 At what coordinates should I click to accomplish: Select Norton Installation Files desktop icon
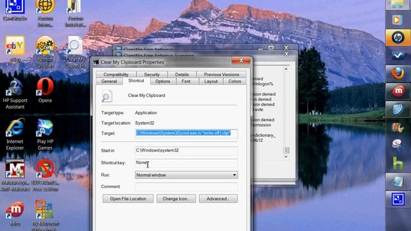click(75, 13)
